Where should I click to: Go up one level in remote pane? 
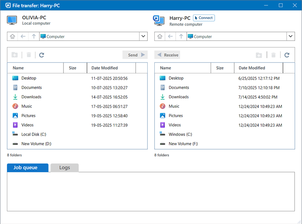181,37
